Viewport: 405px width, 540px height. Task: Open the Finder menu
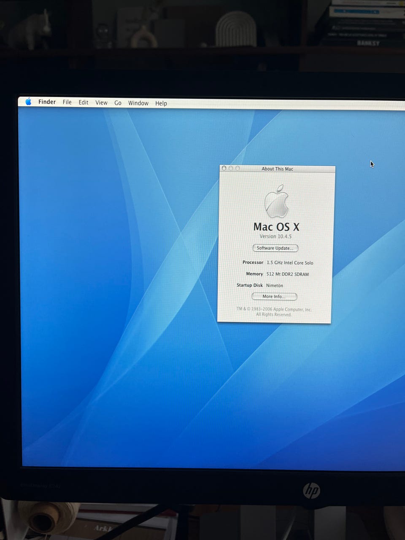(47, 102)
